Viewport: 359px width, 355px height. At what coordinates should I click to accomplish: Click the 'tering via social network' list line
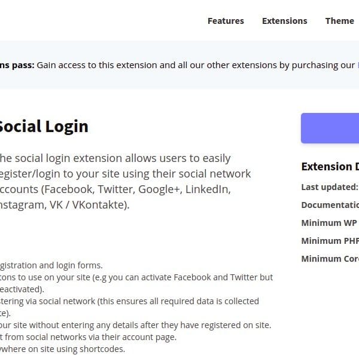coord(129,301)
